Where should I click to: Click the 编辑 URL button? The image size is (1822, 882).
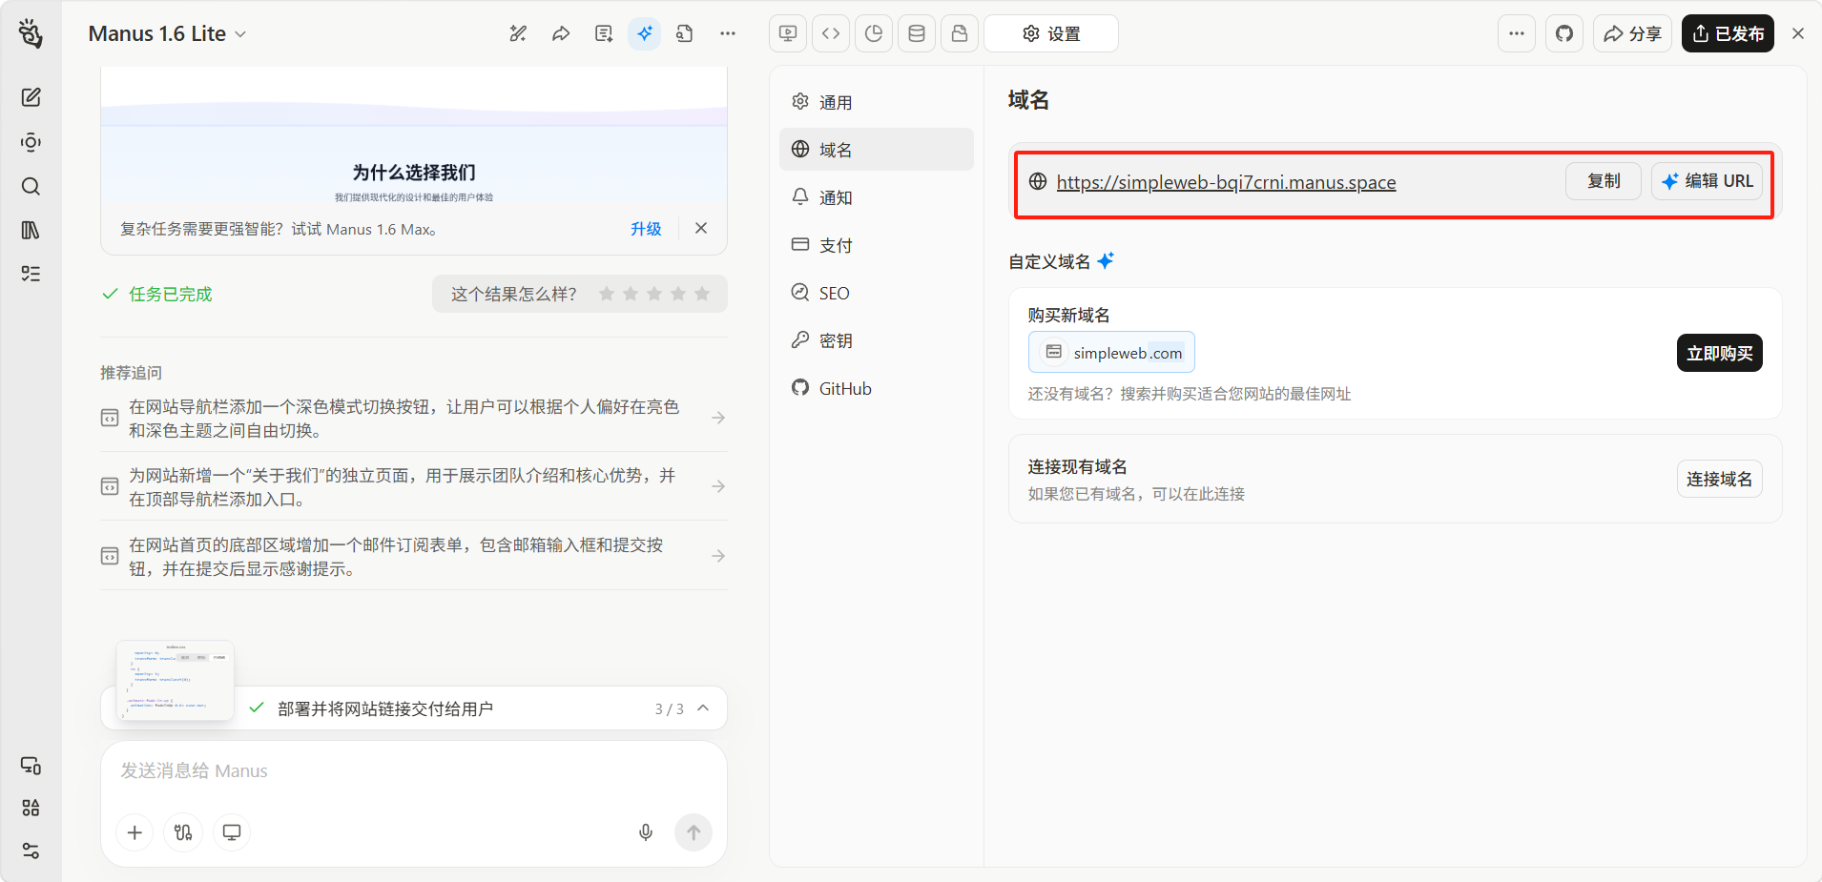point(1707,181)
